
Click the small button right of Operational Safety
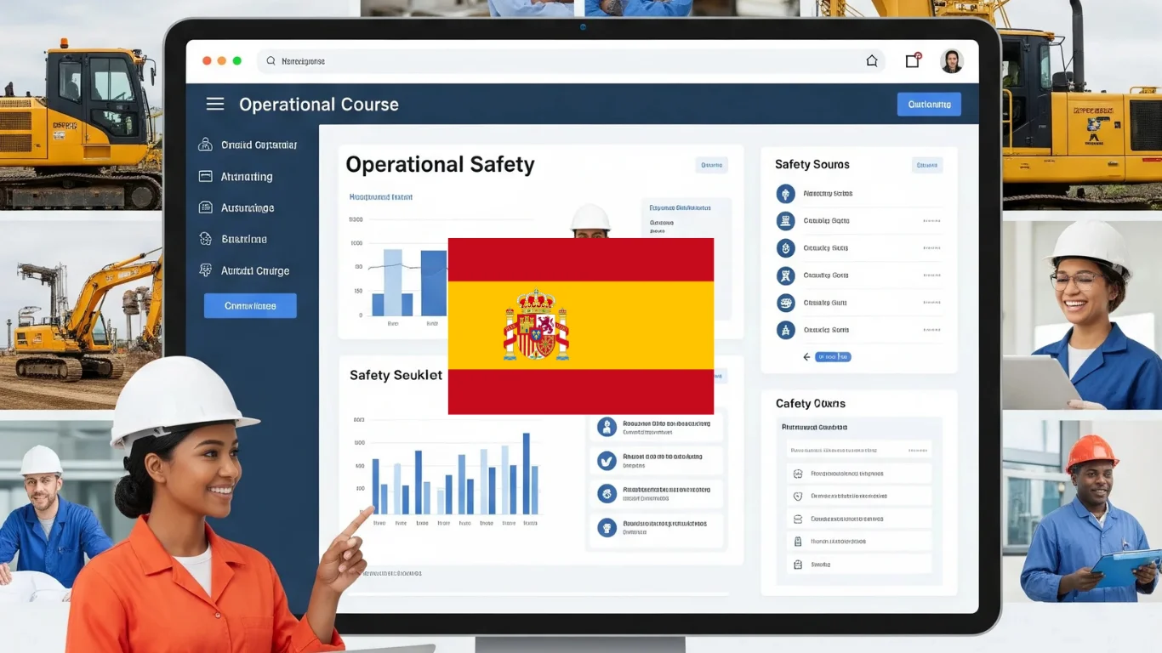(x=711, y=165)
